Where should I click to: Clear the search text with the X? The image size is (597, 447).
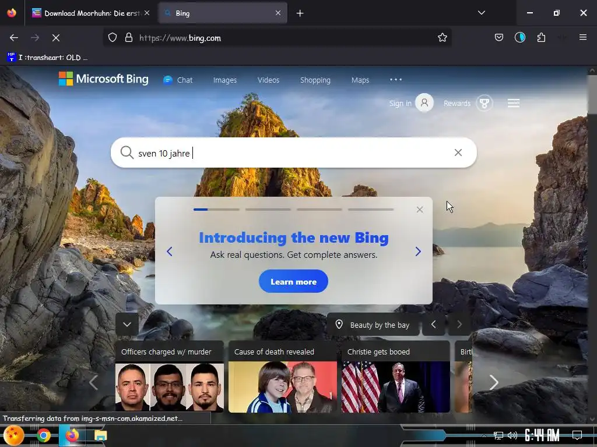pyautogui.click(x=458, y=152)
